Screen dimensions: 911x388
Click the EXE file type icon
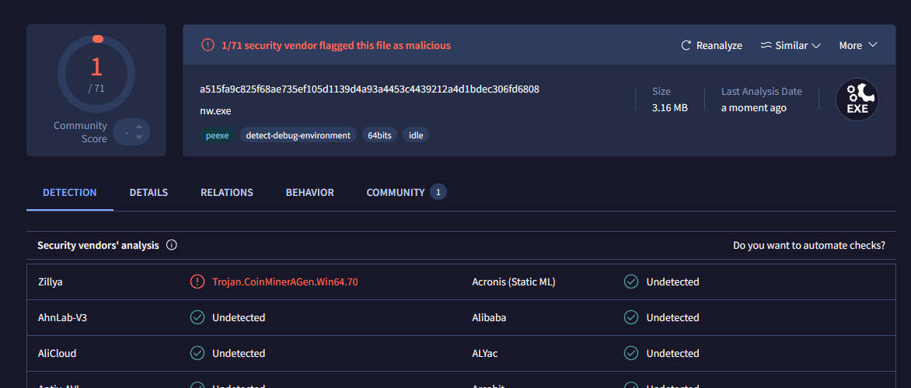coord(857,100)
